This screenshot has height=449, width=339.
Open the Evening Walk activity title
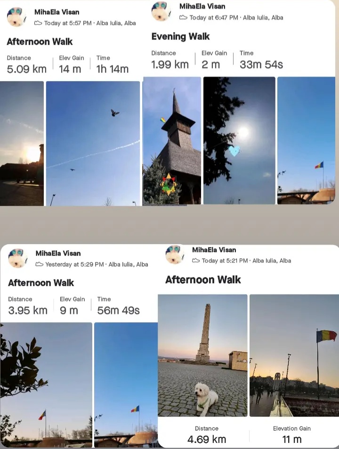point(180,36)
